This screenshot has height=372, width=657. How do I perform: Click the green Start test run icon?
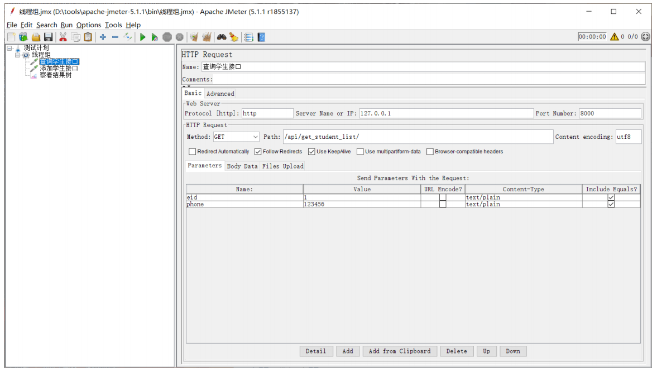[x=142, y=37]
